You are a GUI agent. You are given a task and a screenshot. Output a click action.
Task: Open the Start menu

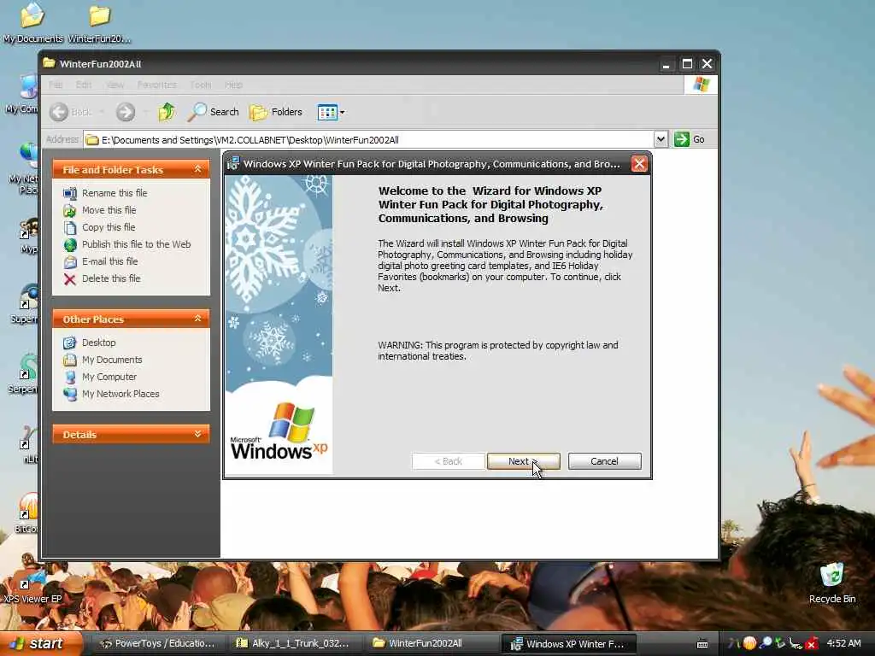40,644
